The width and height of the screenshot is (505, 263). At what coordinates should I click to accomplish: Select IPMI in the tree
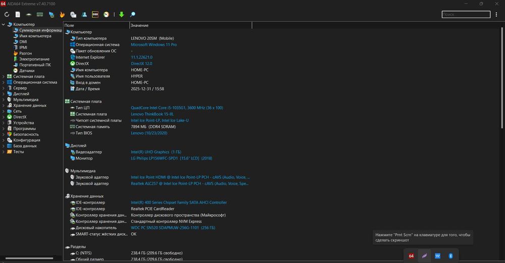pos(23,47)
